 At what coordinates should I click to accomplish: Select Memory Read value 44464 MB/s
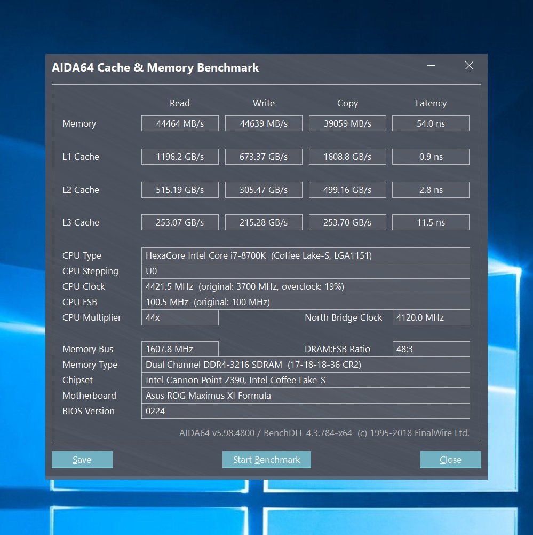pyautogui.click(x=180, y=123)
